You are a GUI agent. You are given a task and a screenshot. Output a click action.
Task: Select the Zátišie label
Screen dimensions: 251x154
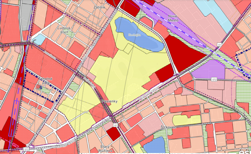(x=100, y=7)
